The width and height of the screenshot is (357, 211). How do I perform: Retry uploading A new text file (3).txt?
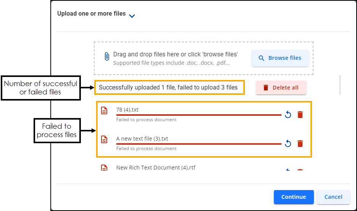tap(288, 144)
